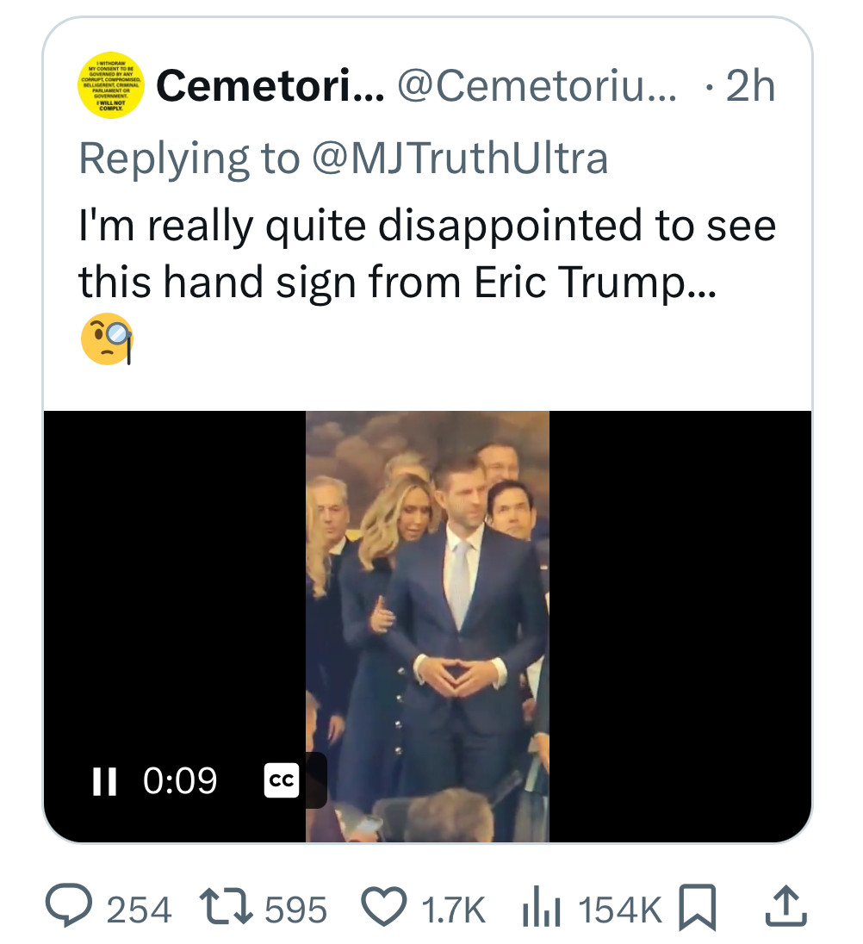Click the 254 replies count
The width and height of the screenshot is (863, 944).
coord(139,910)
